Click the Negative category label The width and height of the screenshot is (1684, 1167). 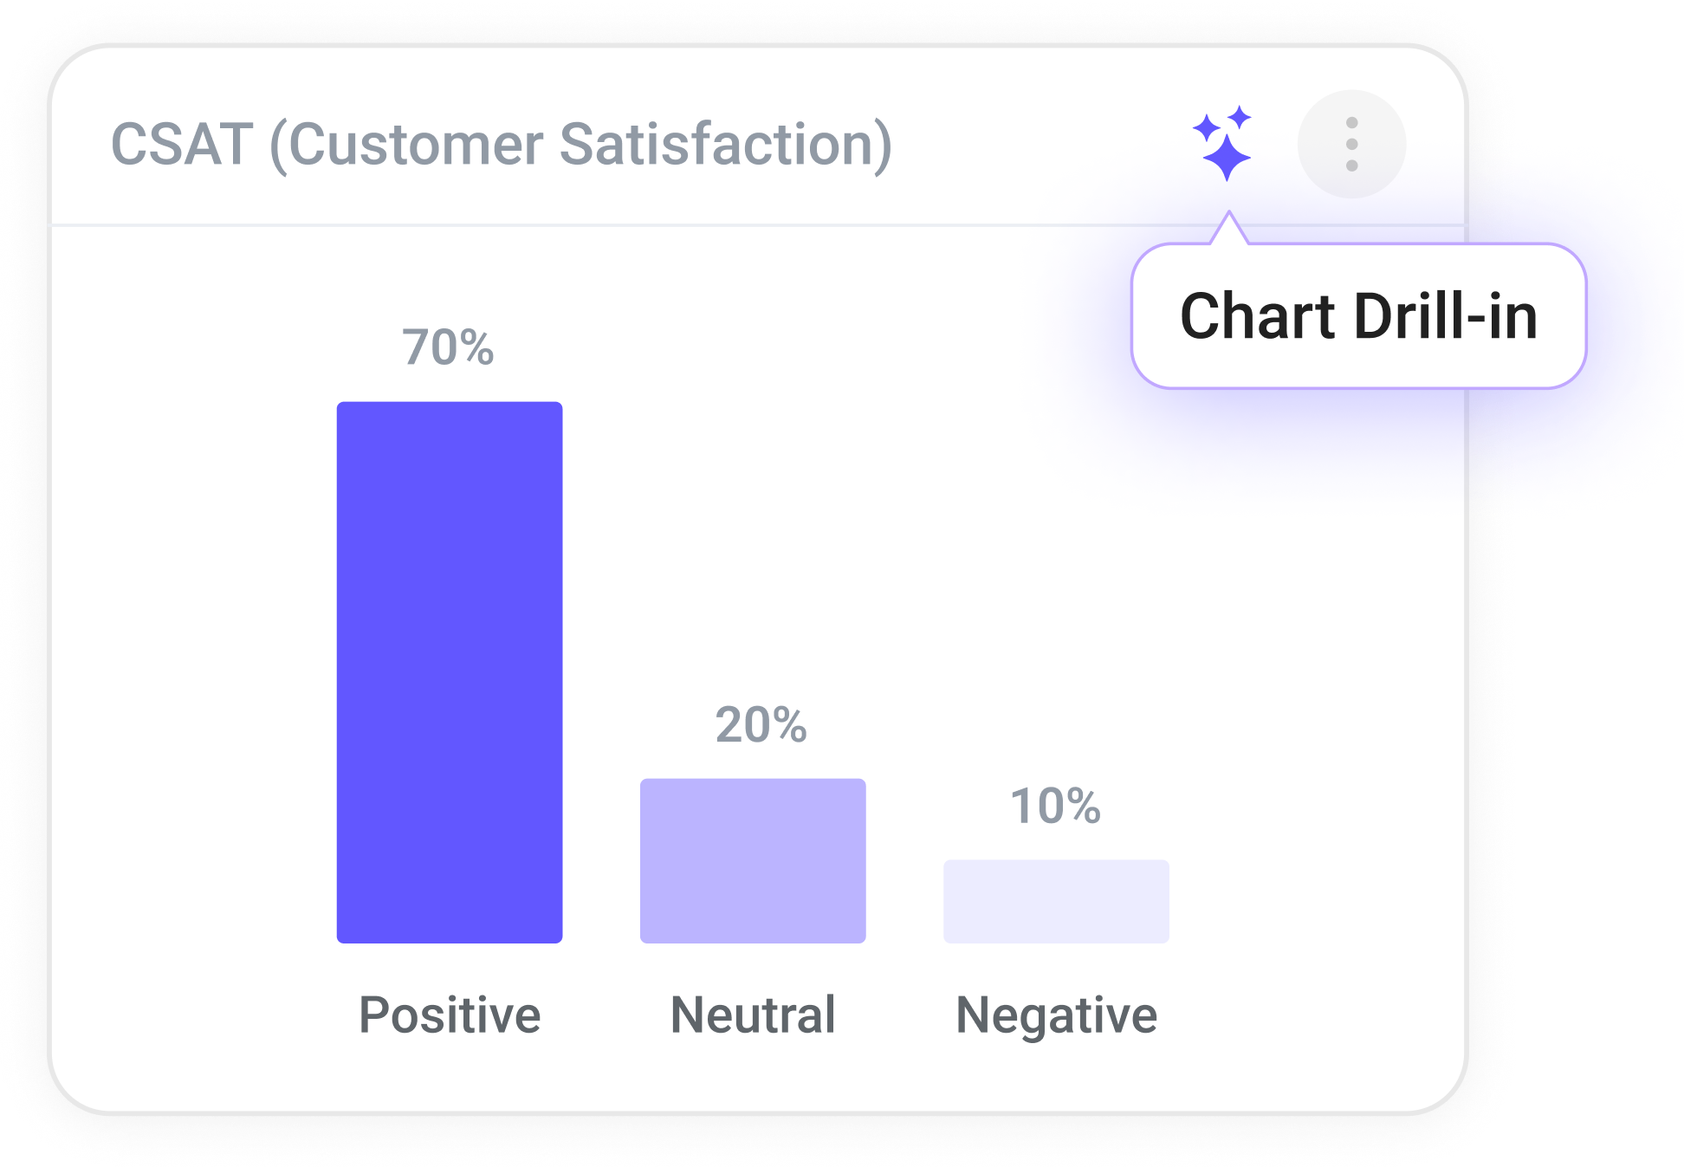[1056, 1015]
